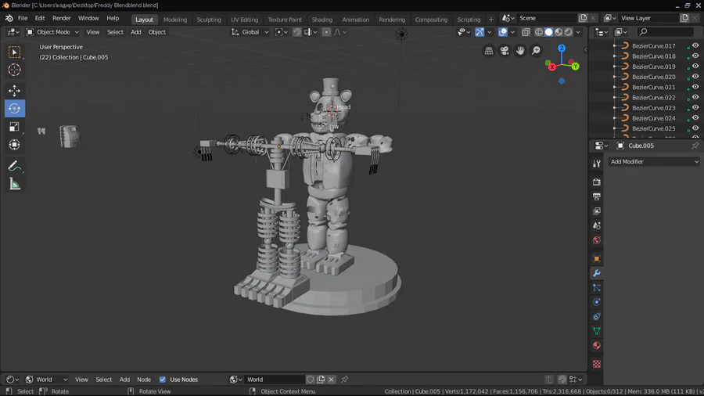
Task: Activate the Move tool
Action: [14, 91]
